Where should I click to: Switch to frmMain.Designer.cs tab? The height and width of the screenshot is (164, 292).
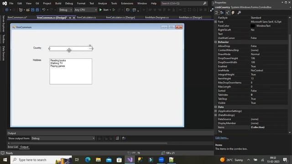157,17
